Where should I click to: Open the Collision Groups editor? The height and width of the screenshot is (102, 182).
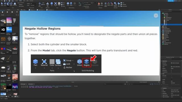[x=115, y=5]
